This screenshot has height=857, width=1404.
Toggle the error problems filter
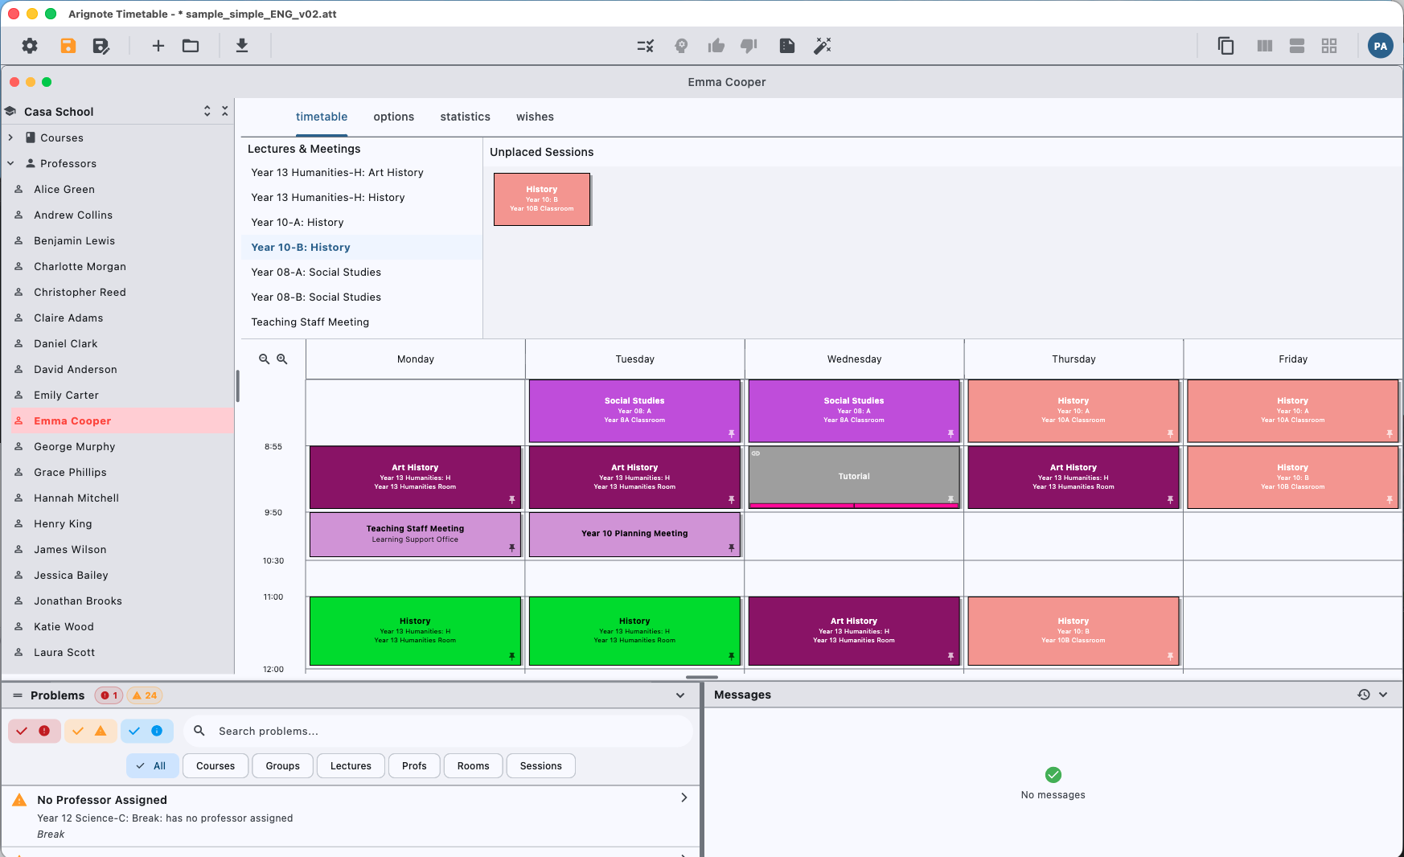click(x=34, y=731)
